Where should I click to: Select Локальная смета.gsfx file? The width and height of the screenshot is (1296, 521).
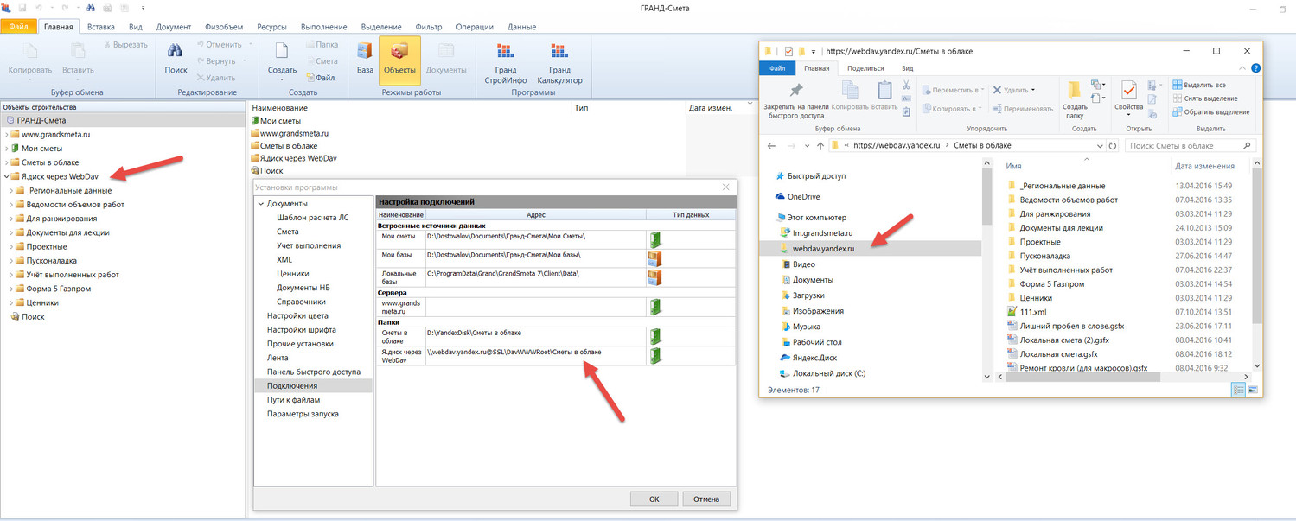click(x=1058, y=353)
